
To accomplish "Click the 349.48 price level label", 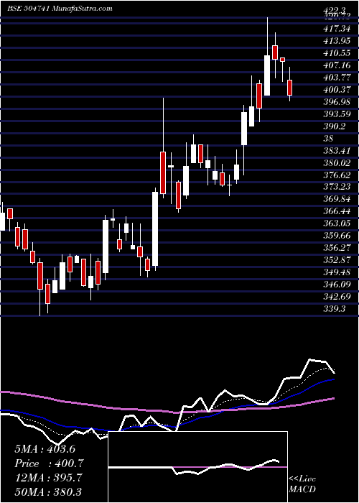I will pos(337,272).
